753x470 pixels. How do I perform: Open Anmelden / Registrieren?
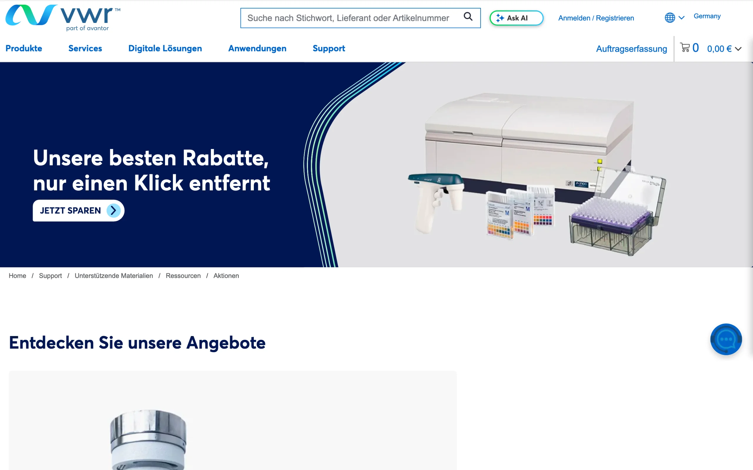[x=596, y=18]
